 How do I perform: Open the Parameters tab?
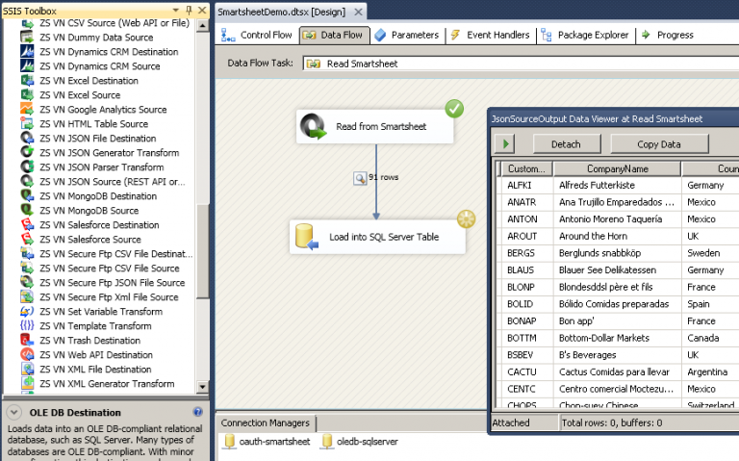coord(408,35)
